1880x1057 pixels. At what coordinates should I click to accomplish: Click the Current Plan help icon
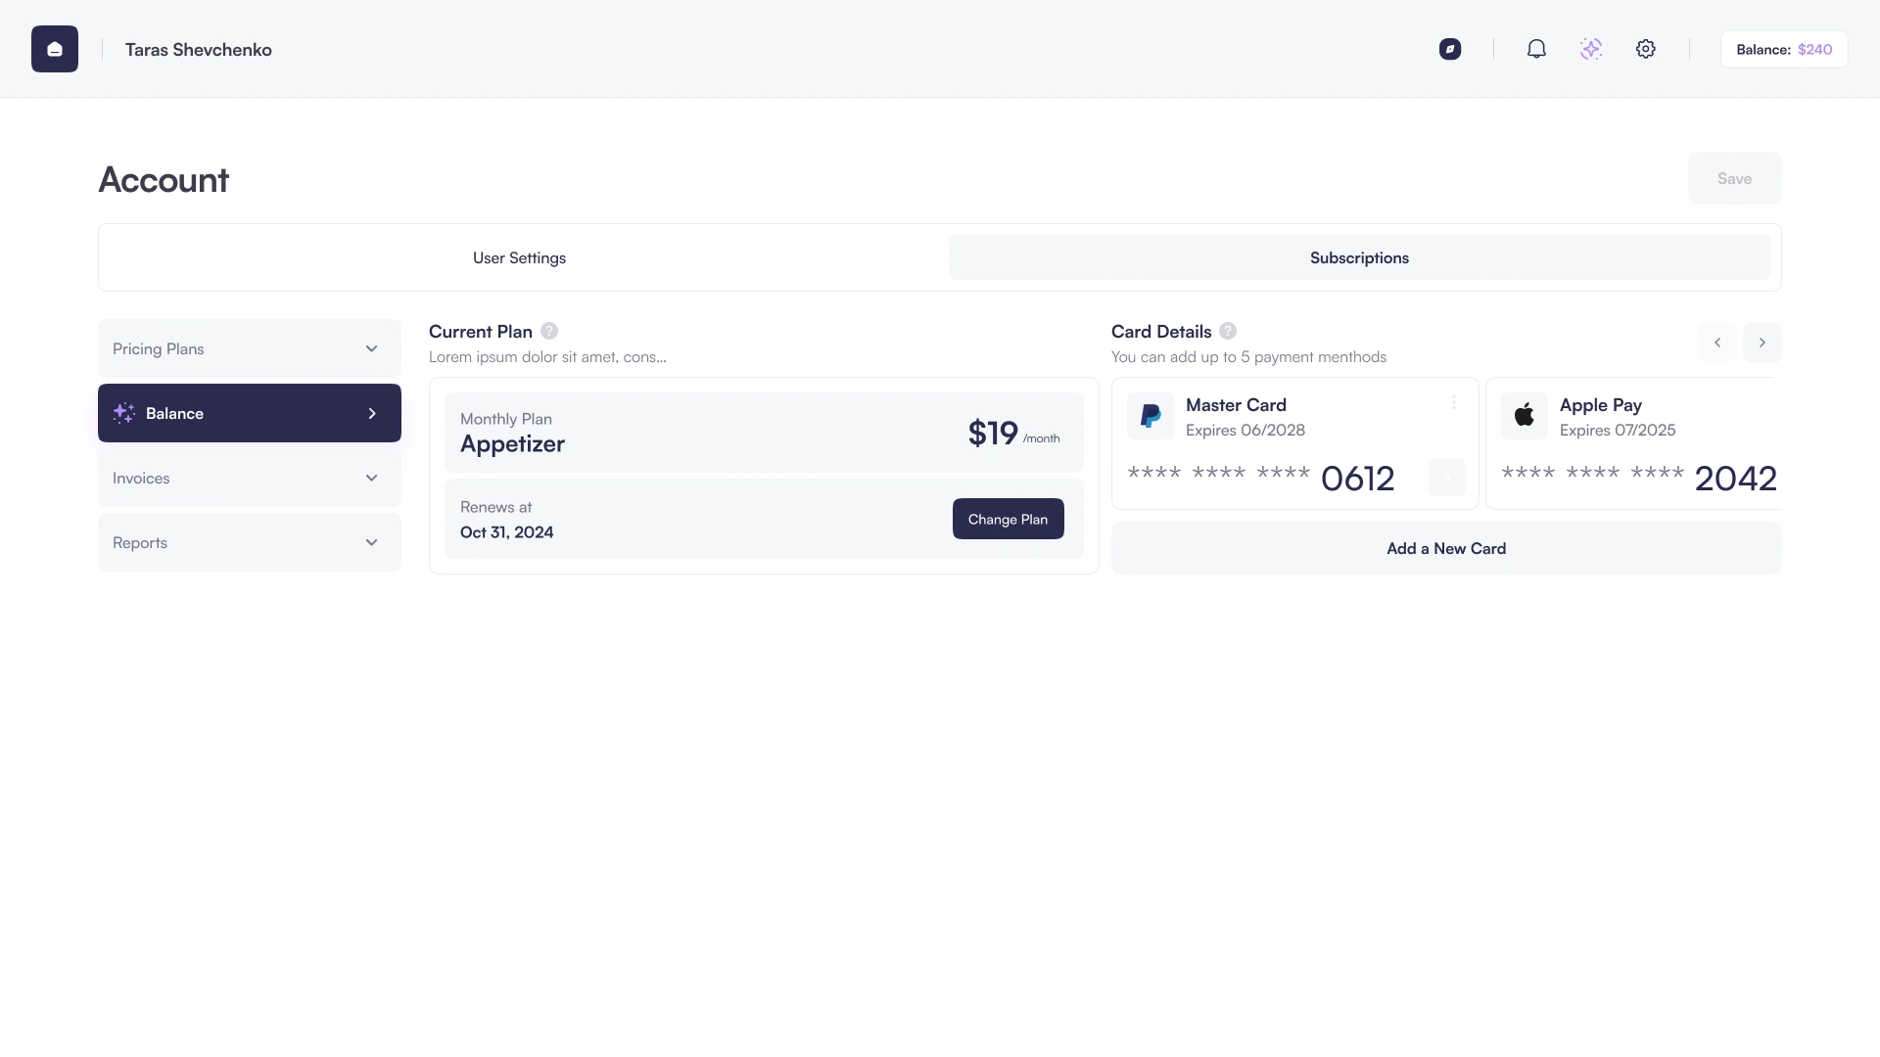(x=549, y=331)
